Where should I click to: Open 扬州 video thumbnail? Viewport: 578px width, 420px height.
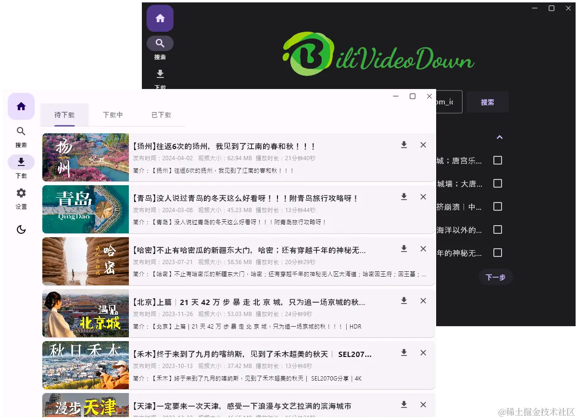[x=86, y=157]
